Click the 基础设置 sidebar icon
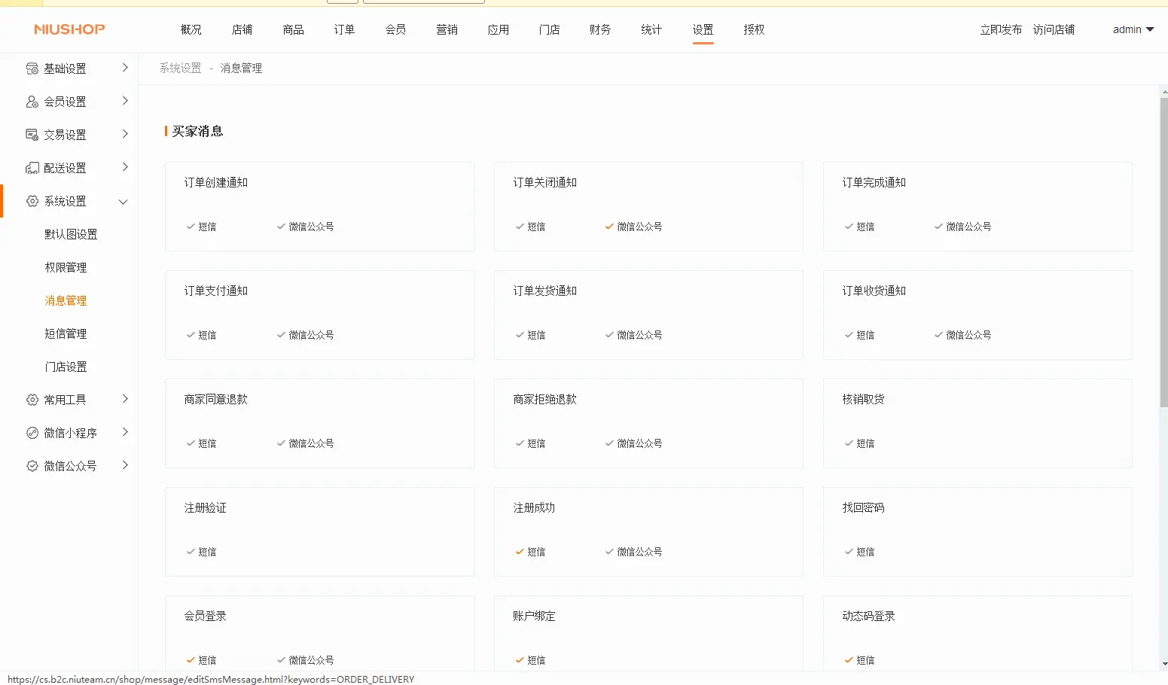The width and height of the screenshot is (1168, 685). pyautogui.click(x=32, y=68)
